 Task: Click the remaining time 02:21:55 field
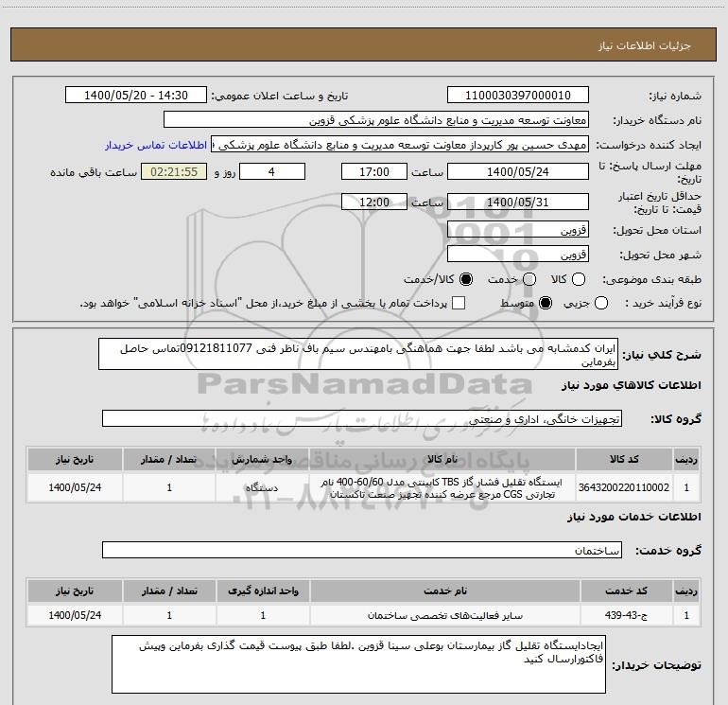(x=174, y=171)
